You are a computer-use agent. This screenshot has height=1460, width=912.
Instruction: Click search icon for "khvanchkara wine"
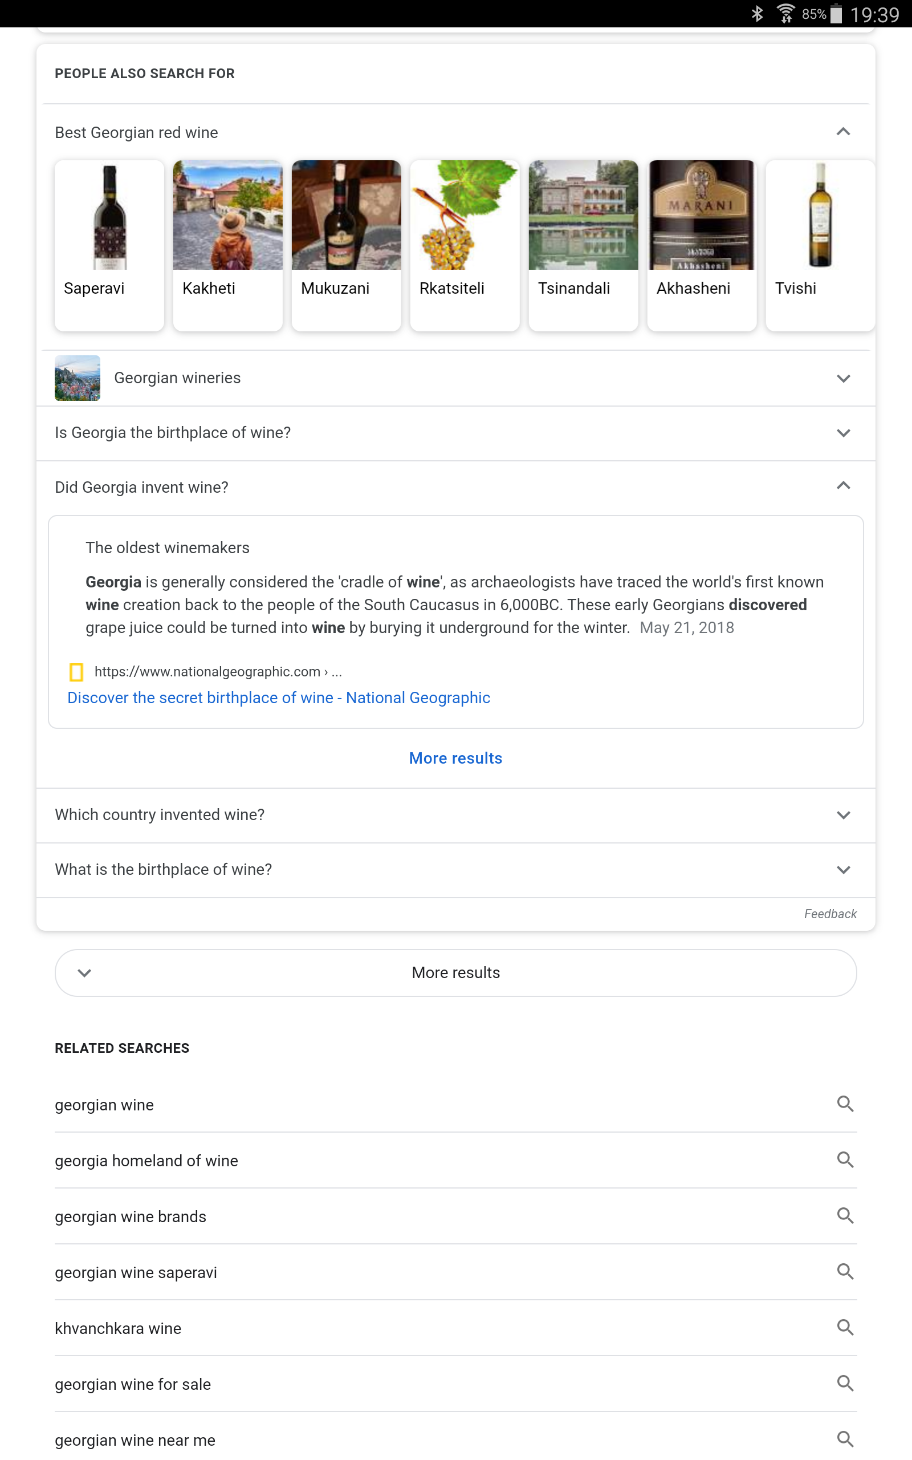point(844,1327)
